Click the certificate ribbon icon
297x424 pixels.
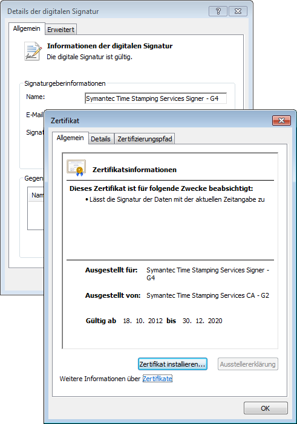coord(76,168)
